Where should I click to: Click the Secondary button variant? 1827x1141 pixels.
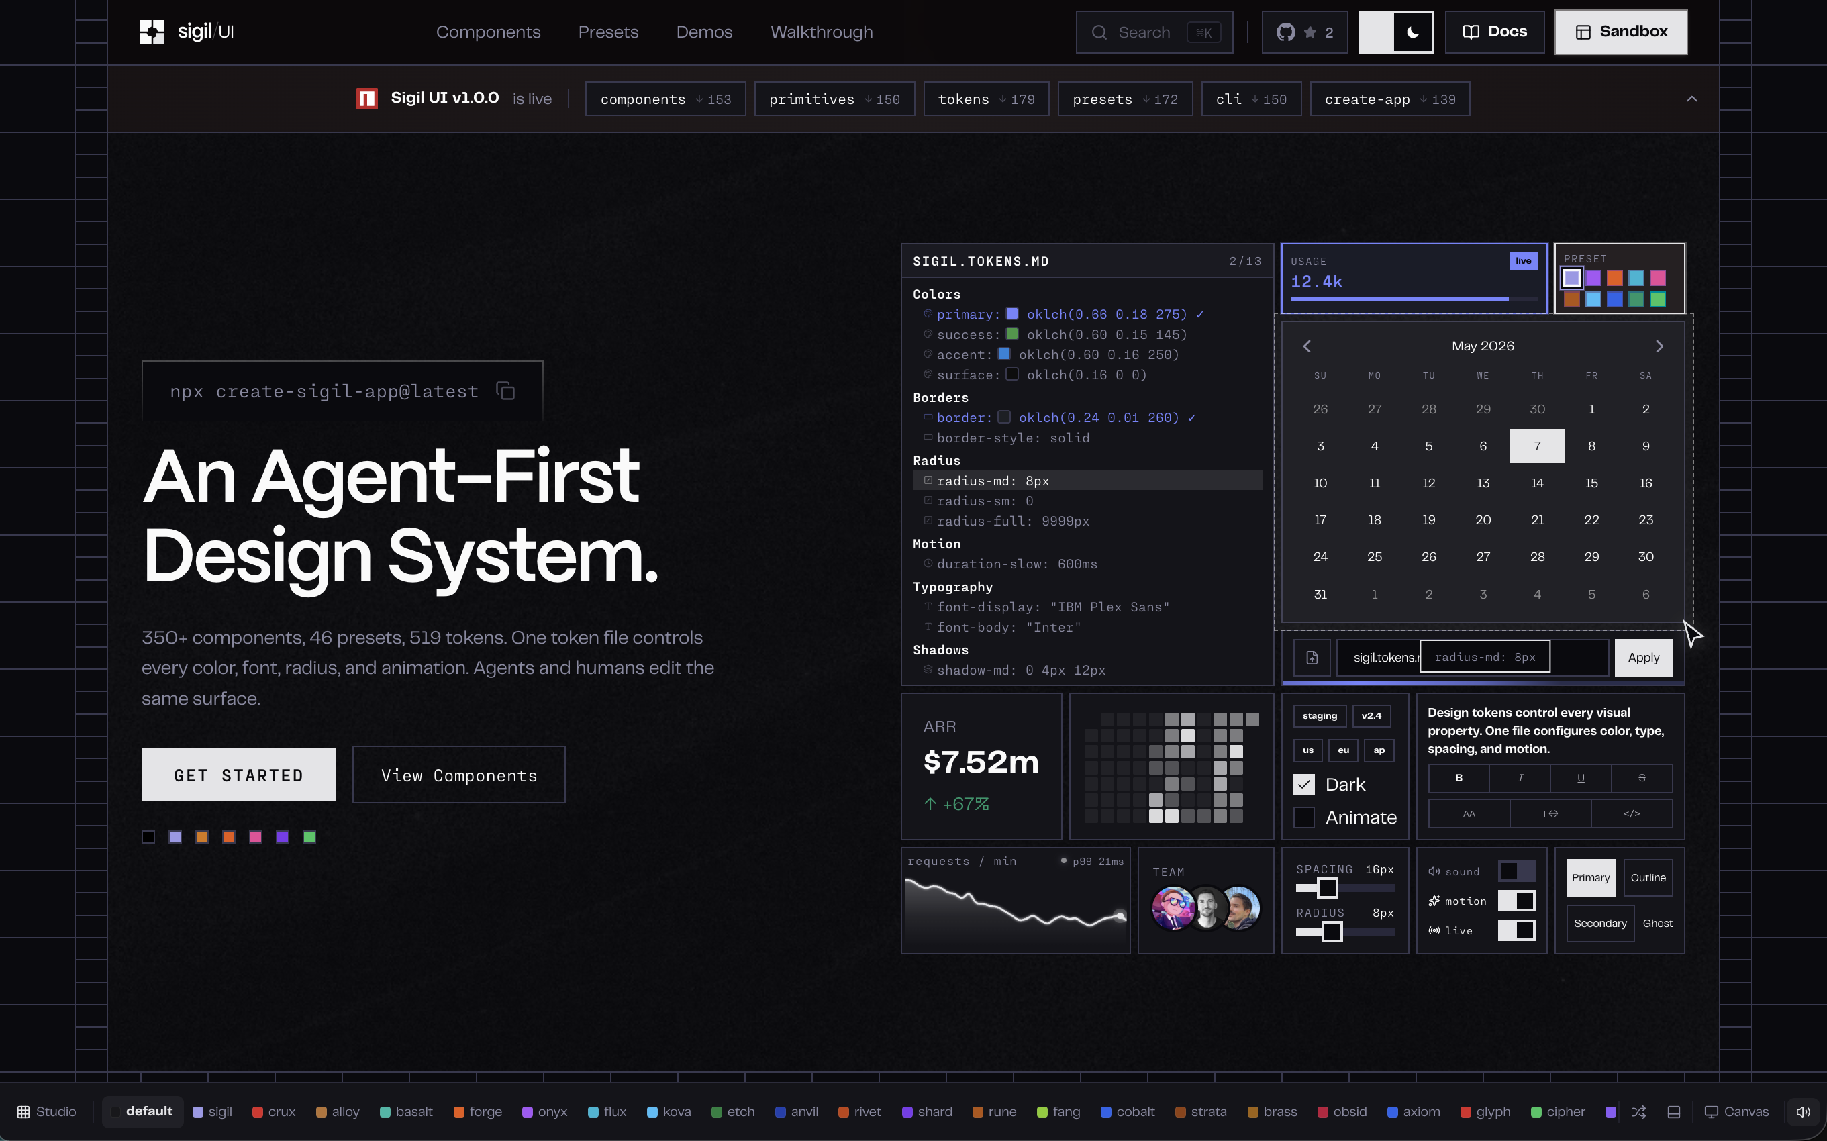(x=1600, y=923)
